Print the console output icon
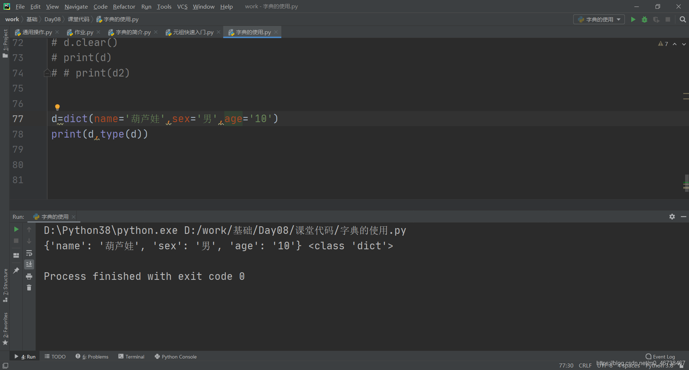The image size is (689, 370). pos(29,276)
